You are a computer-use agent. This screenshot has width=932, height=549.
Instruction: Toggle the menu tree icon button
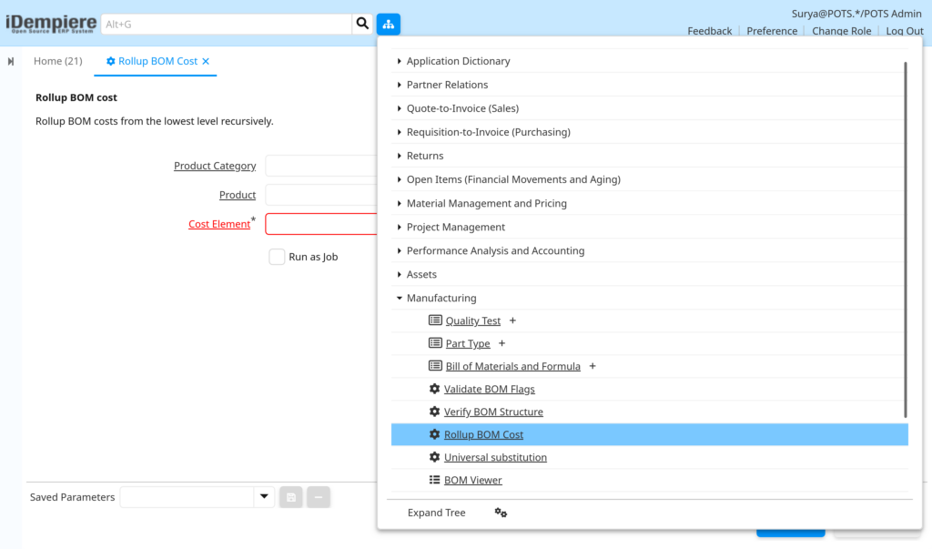388,24
